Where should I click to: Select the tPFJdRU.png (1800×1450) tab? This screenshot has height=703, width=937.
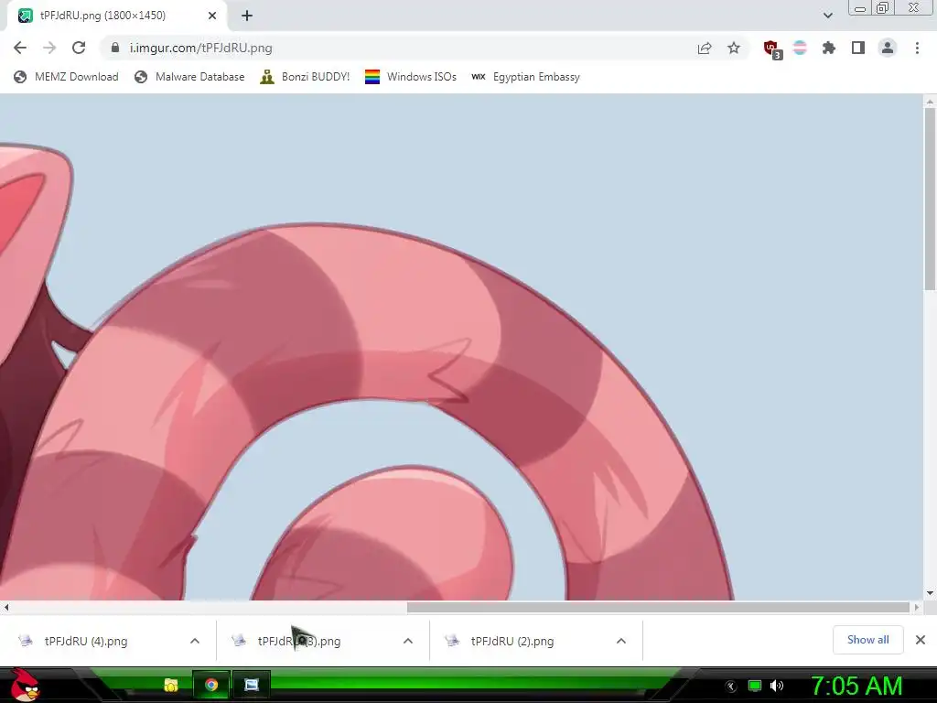point(116,16)
